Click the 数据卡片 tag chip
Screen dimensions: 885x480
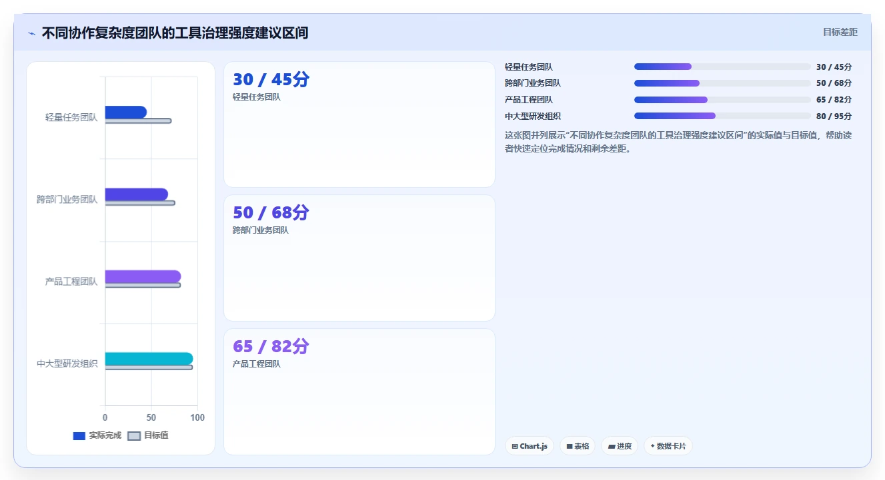[668, 446]
